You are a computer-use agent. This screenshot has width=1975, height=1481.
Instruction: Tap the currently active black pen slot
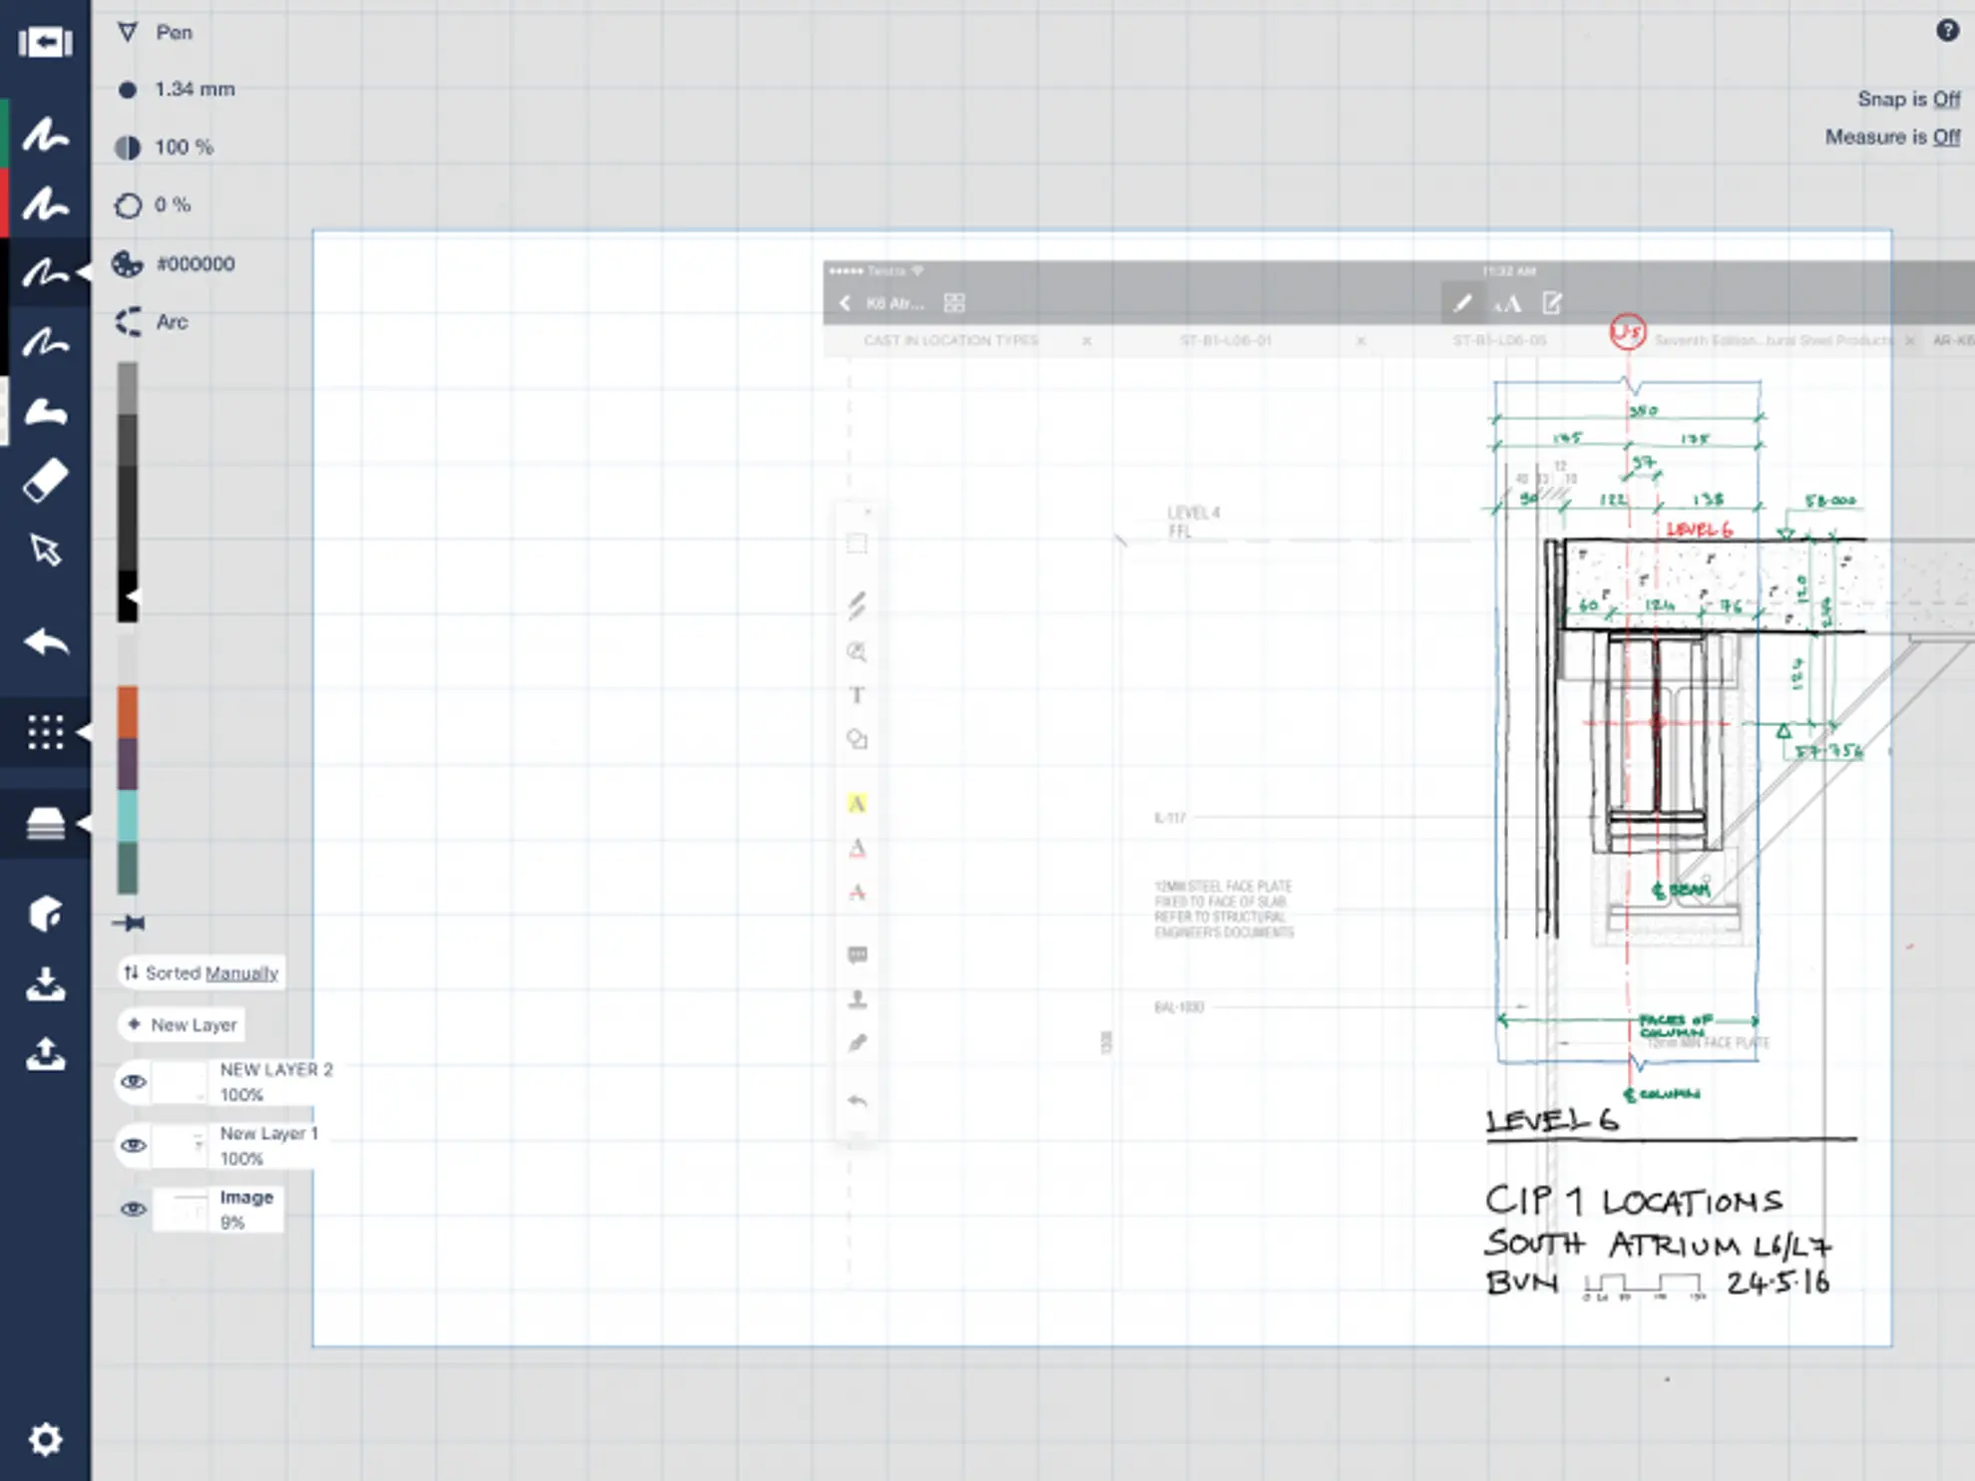45,272
